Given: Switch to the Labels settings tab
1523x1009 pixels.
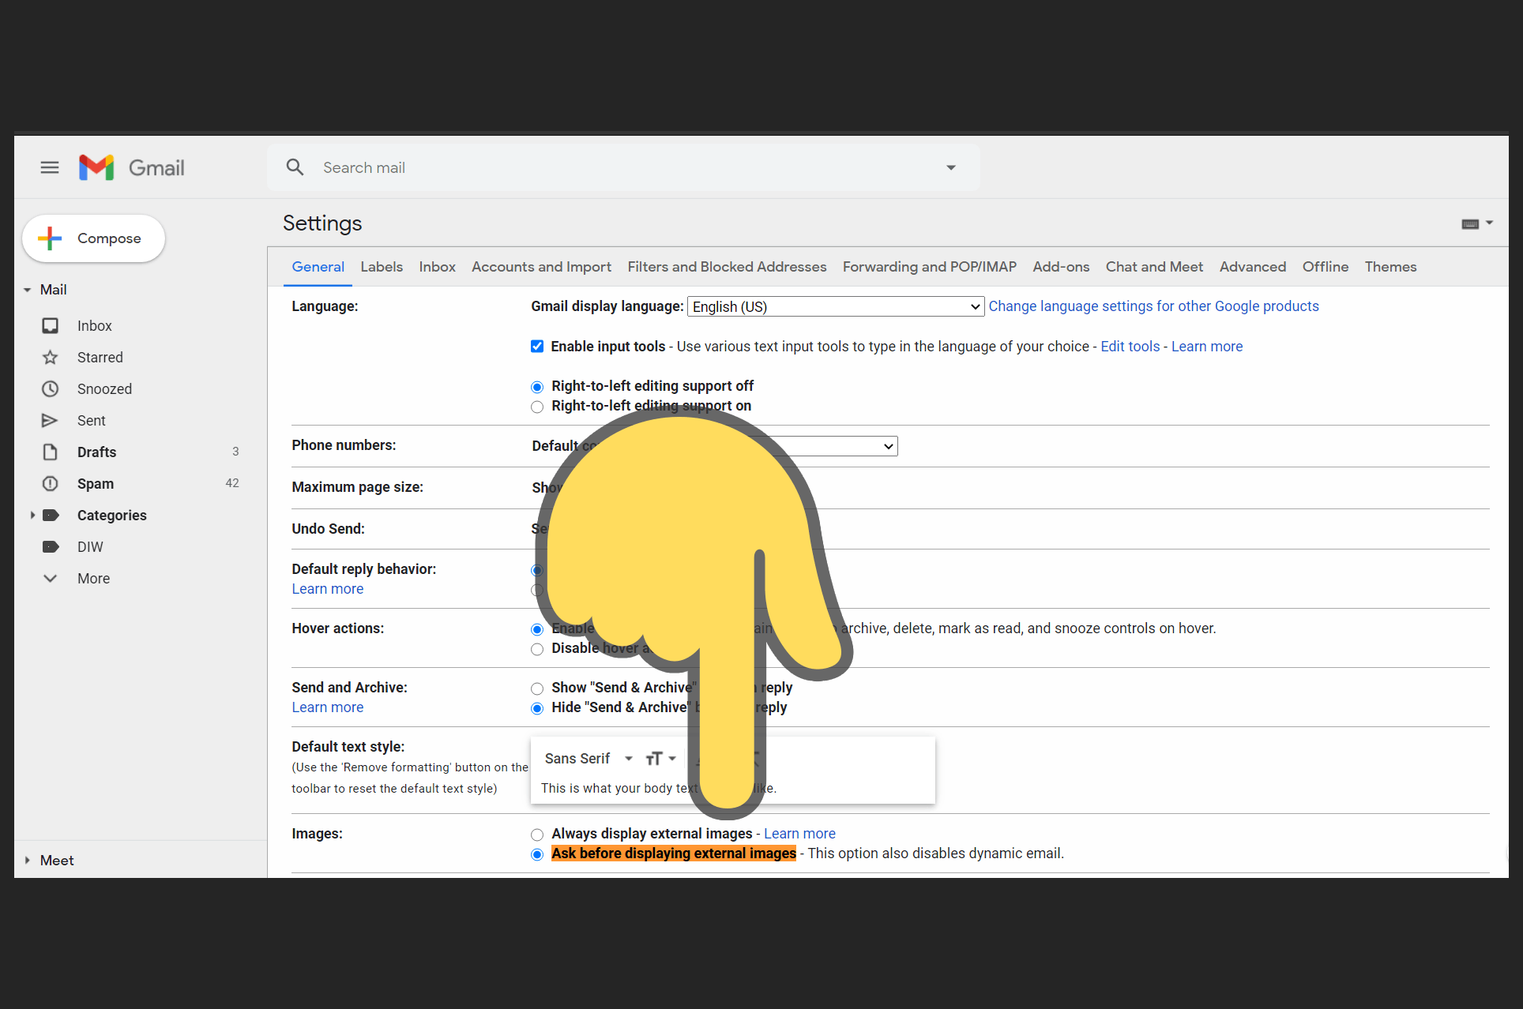Looking at the screenshot, I should point(382,267).
